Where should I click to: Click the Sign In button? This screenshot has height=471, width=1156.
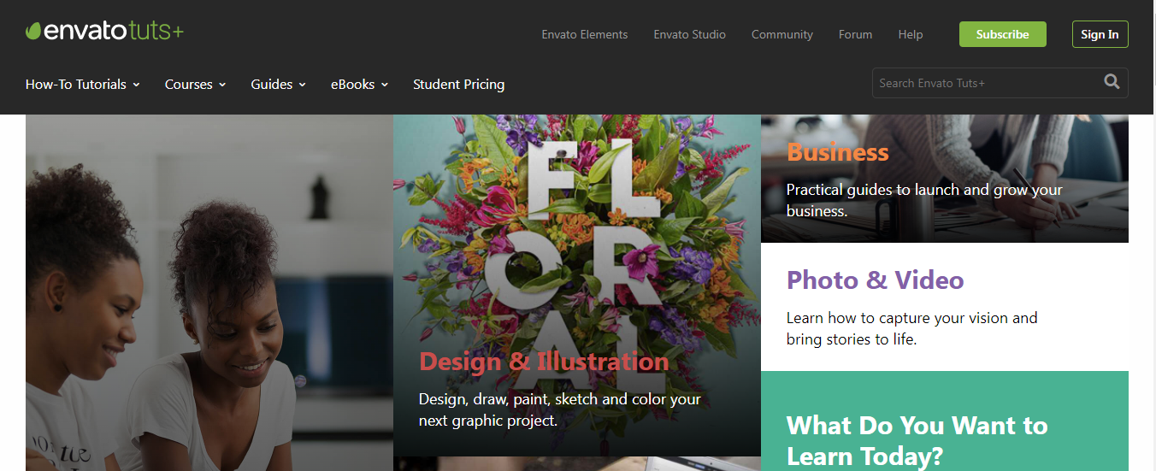1100,34
